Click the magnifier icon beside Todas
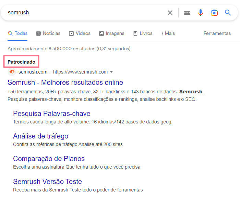The image size is (240, 199). click(x=10, y=33)
